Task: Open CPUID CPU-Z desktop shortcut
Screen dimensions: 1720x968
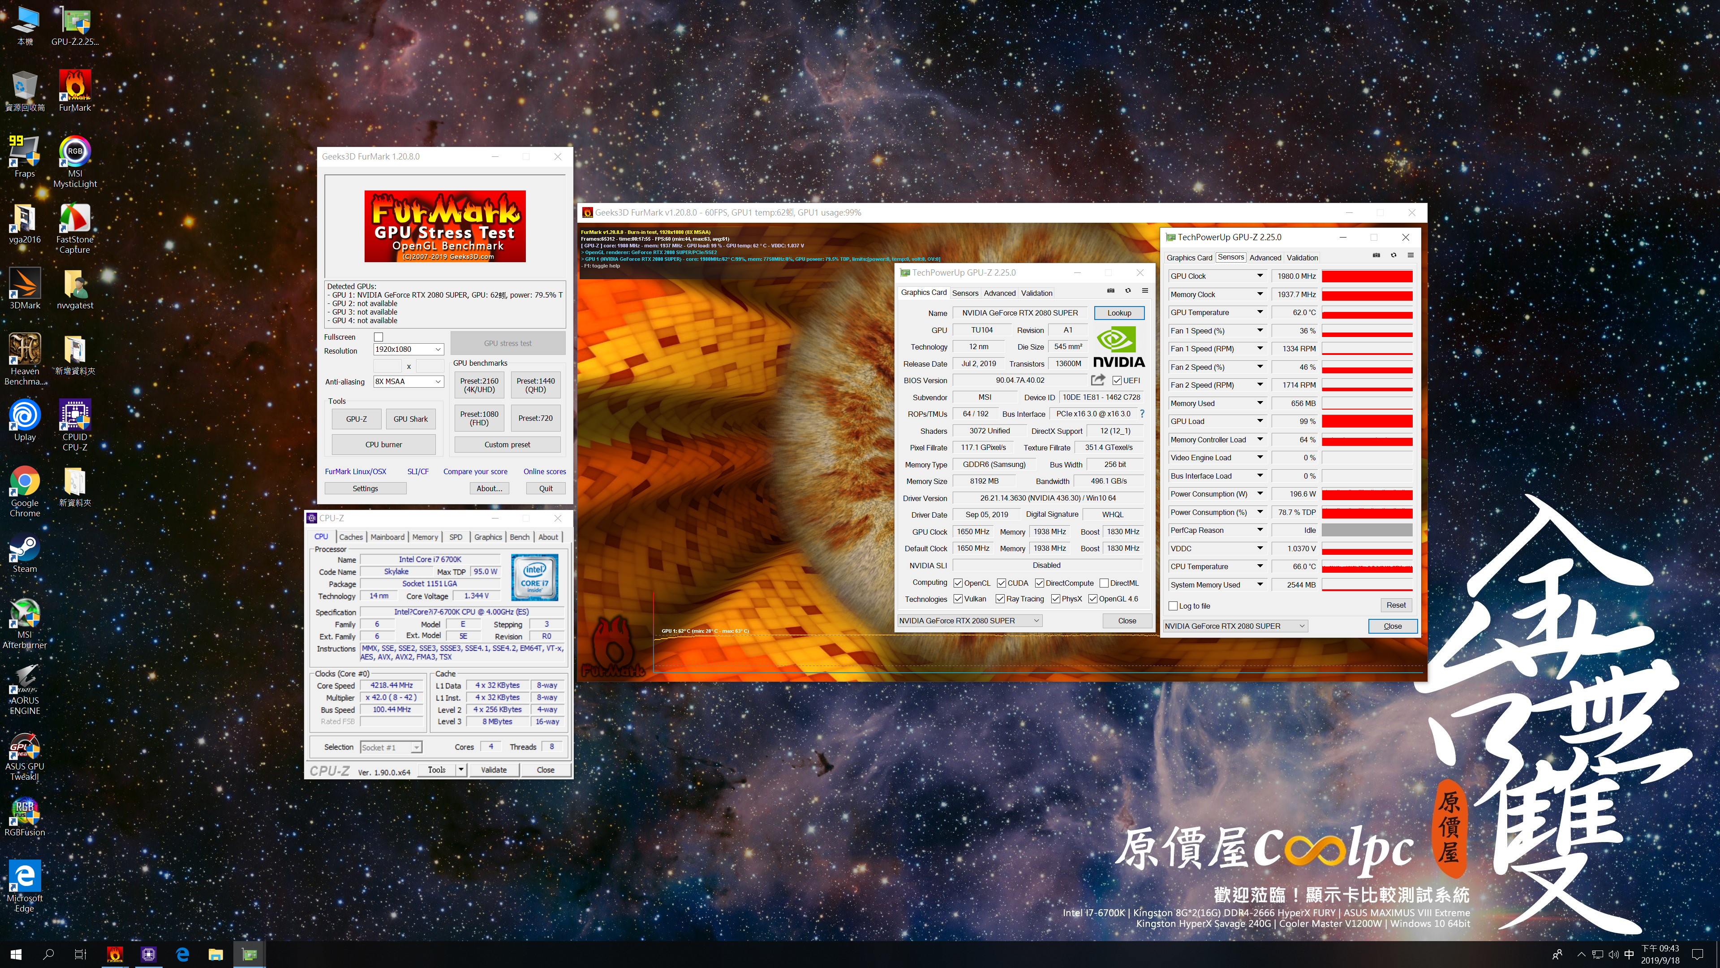Action: point(75,426)
